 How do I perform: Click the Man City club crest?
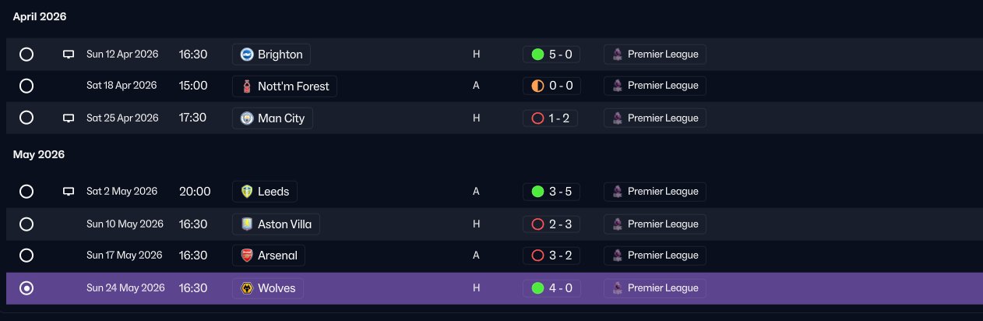click(247, 118)
